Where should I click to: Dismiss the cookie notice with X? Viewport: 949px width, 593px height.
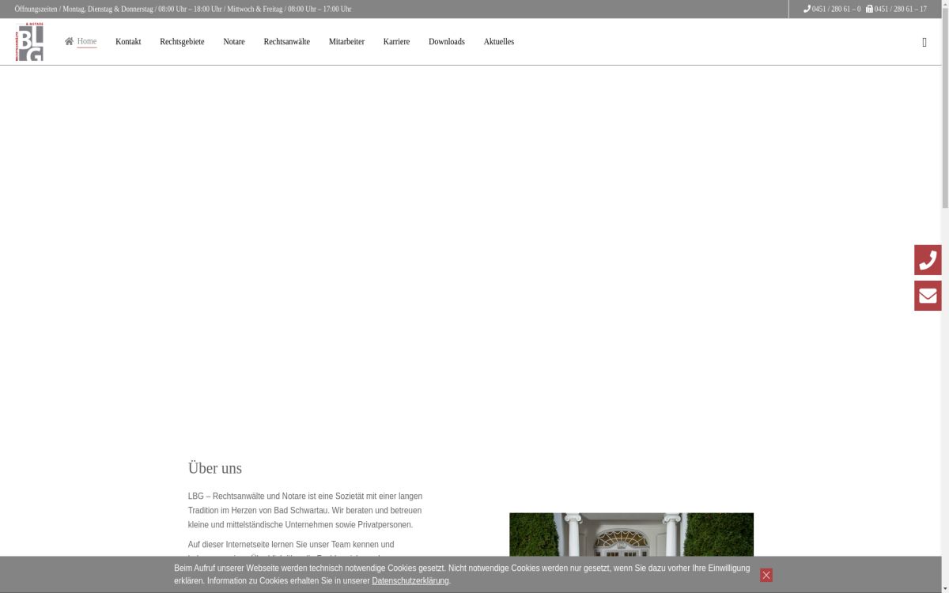766,575
